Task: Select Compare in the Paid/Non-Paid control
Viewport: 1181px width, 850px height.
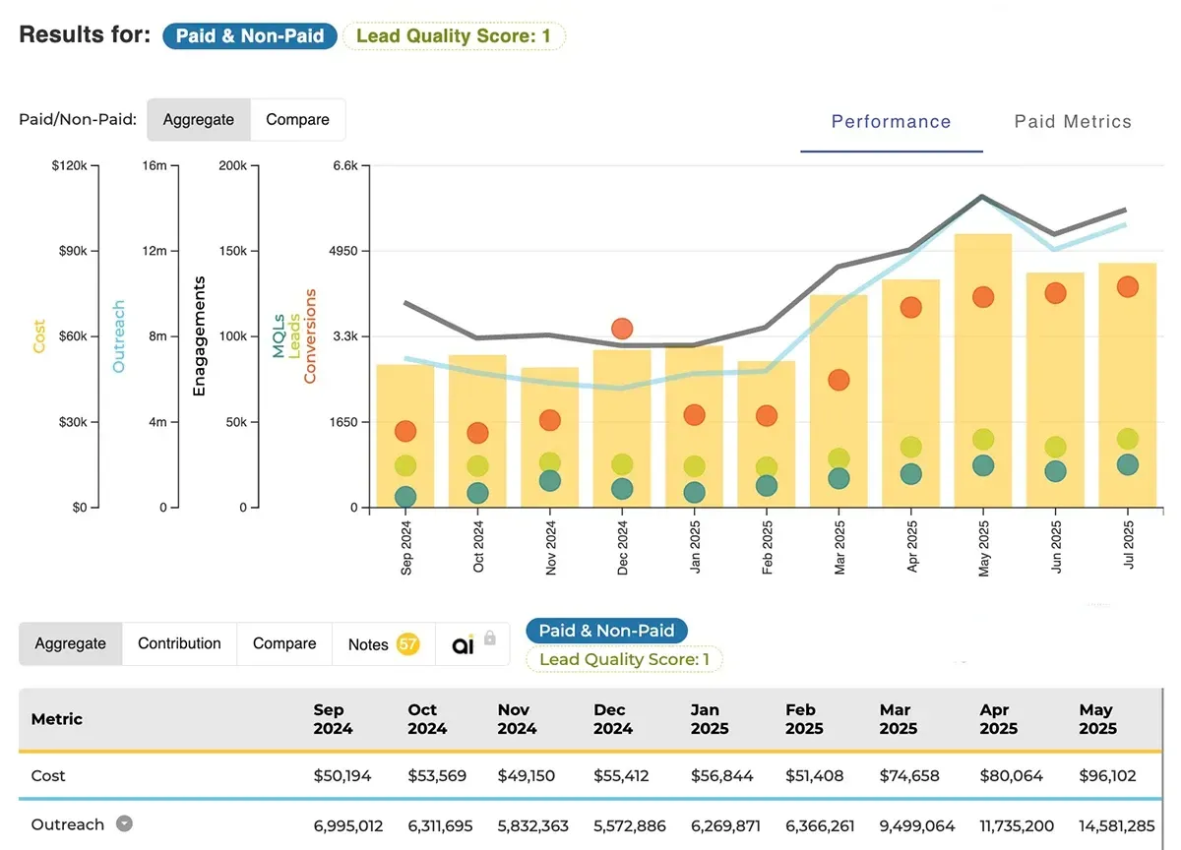Action: coord(298,119)
